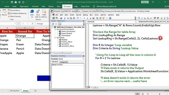Toggle Design Mode icon in VBA toolbar

click(x=93, y=18)
